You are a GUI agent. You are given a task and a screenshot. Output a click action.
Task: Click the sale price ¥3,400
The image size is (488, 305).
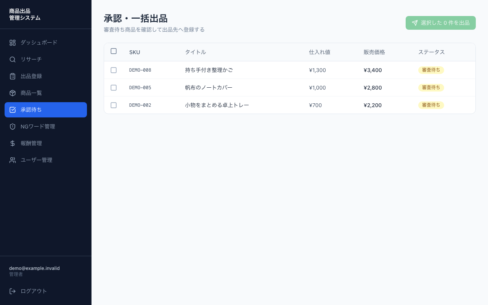pyautogui.click(x=373, y=70)
